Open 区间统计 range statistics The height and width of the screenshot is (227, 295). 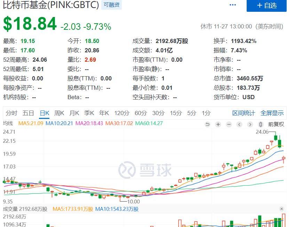[x=244, y=113]
